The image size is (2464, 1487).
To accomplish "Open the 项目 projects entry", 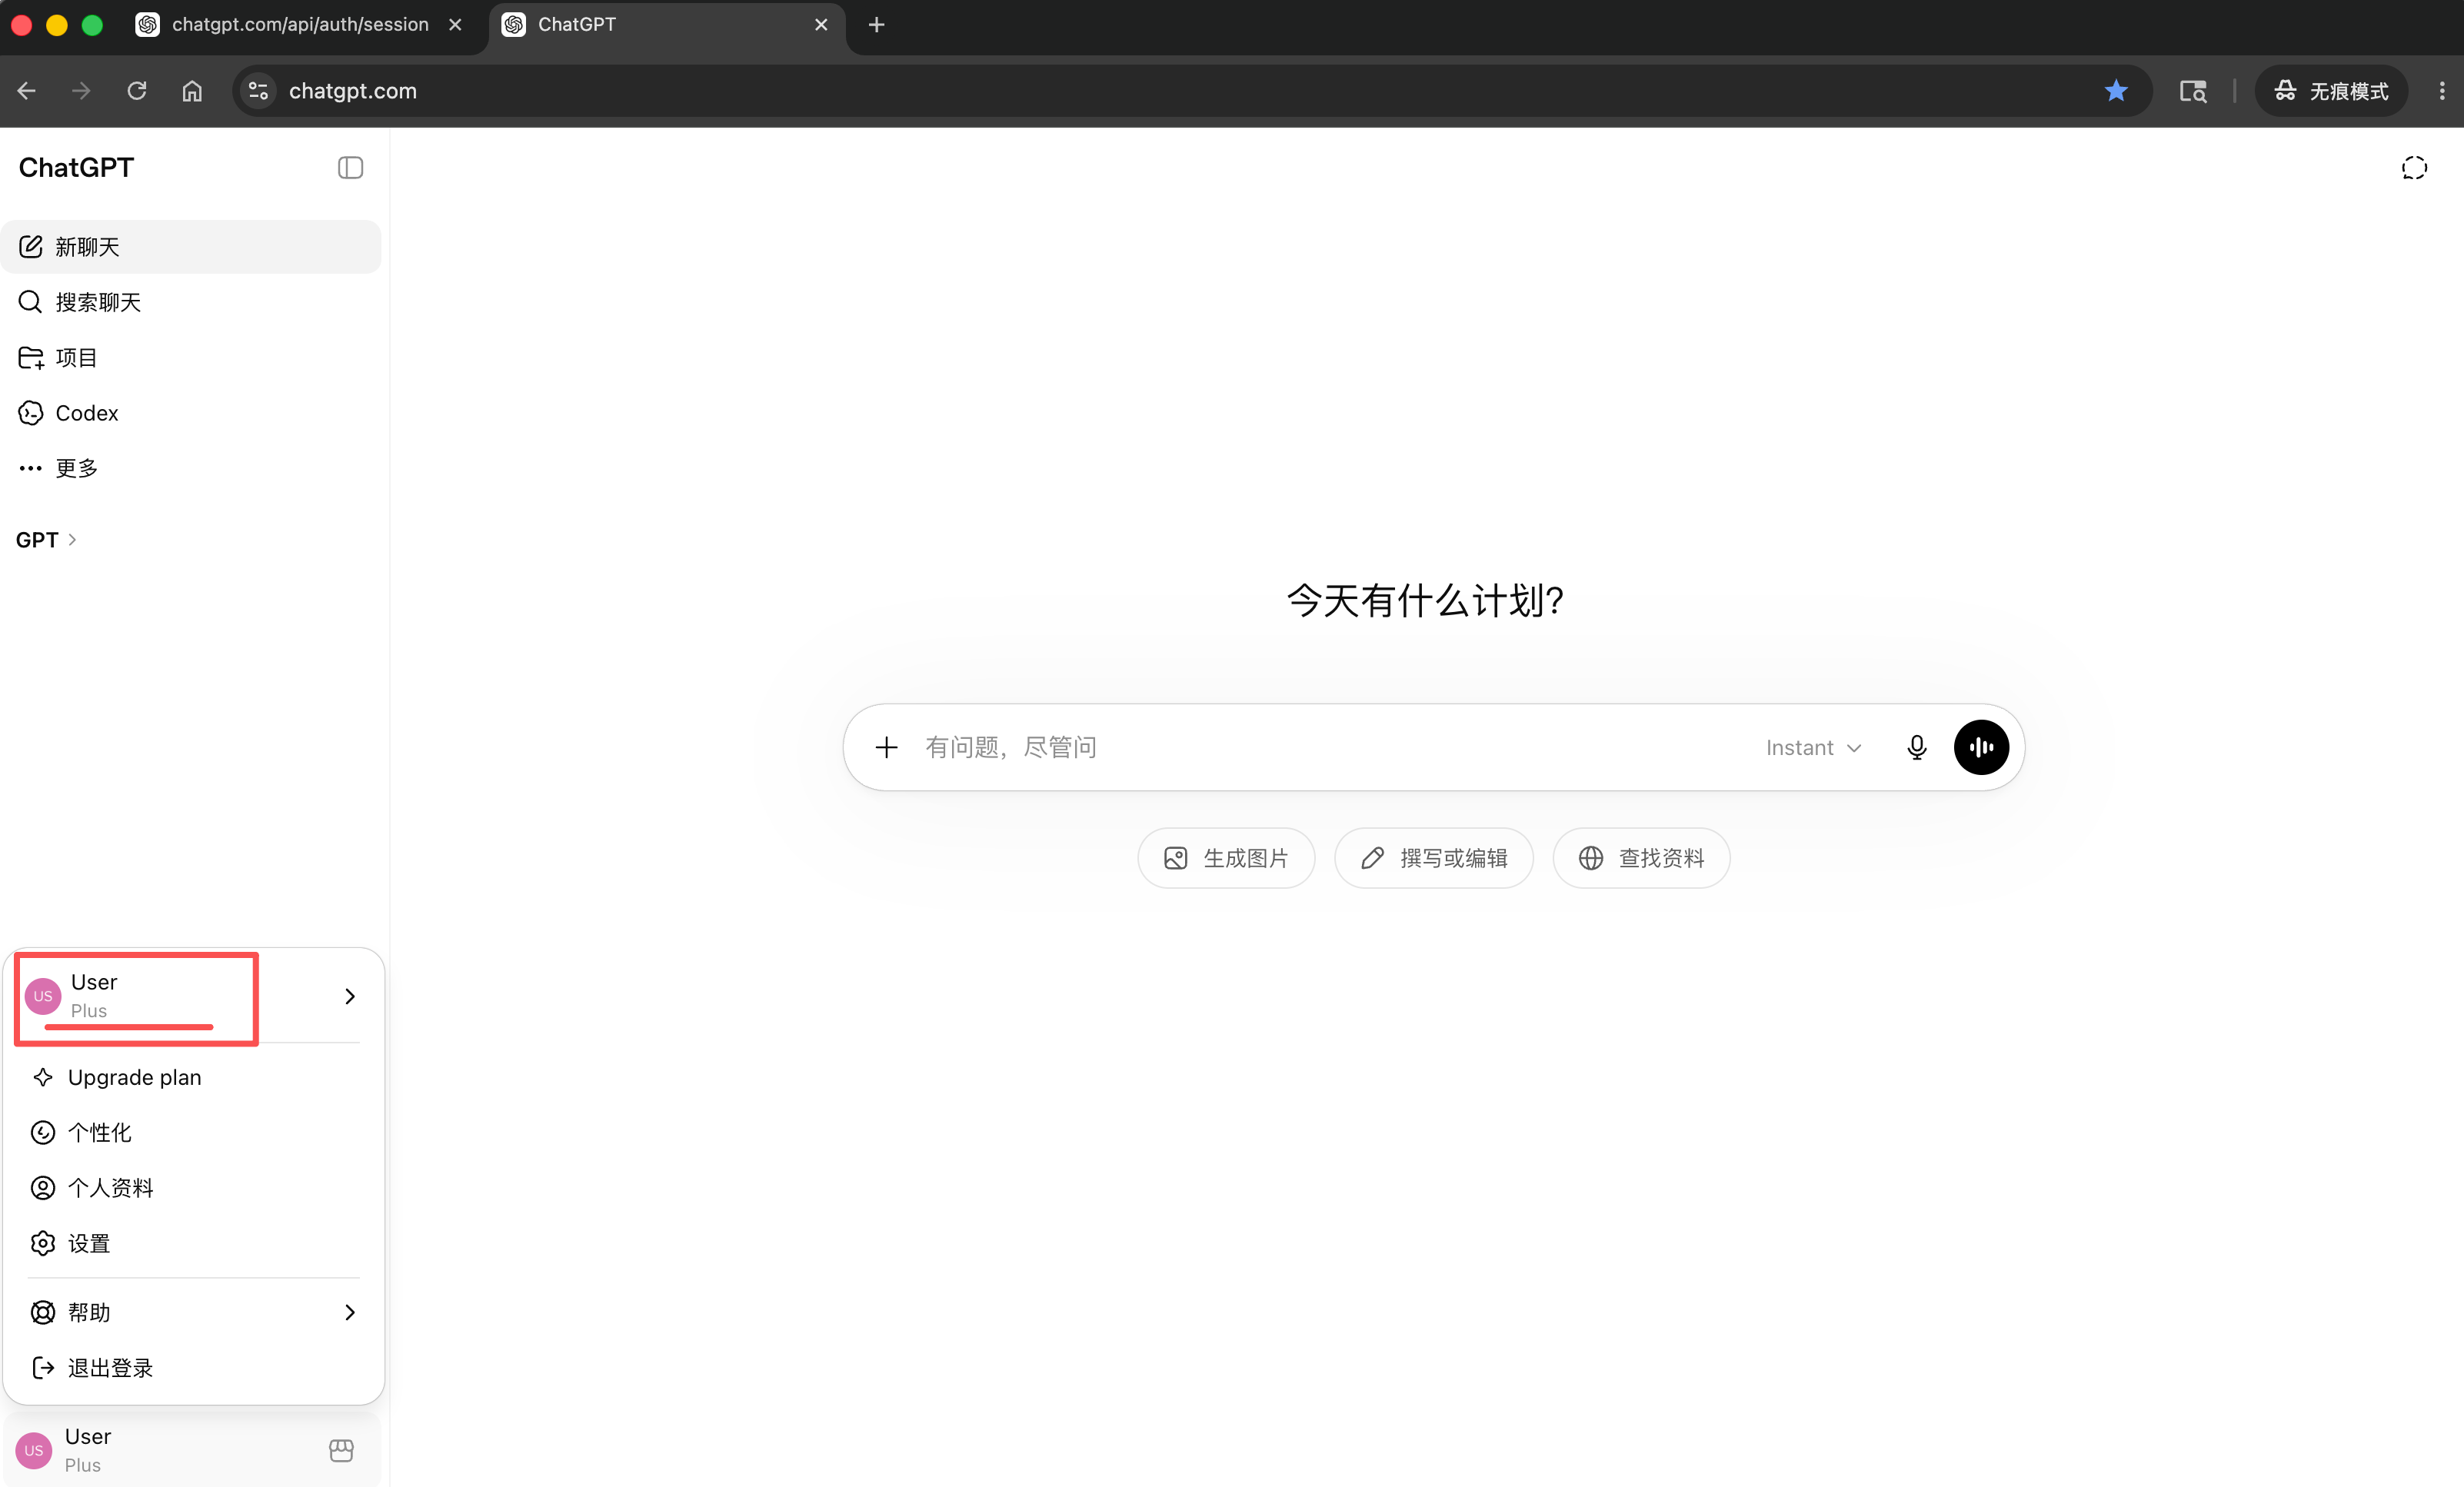I will (x=191, y=357).
